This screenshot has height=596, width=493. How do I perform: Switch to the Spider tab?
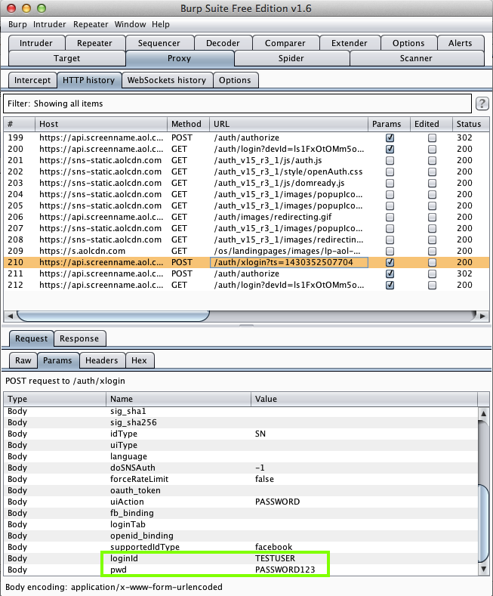click(291, 58)
